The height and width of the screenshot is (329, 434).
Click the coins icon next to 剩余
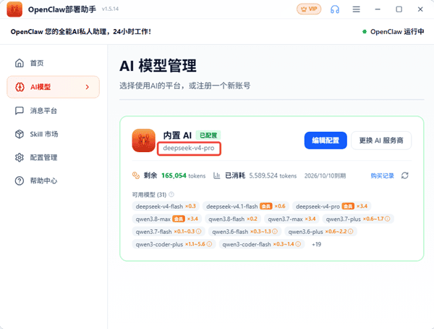[136, 175]
